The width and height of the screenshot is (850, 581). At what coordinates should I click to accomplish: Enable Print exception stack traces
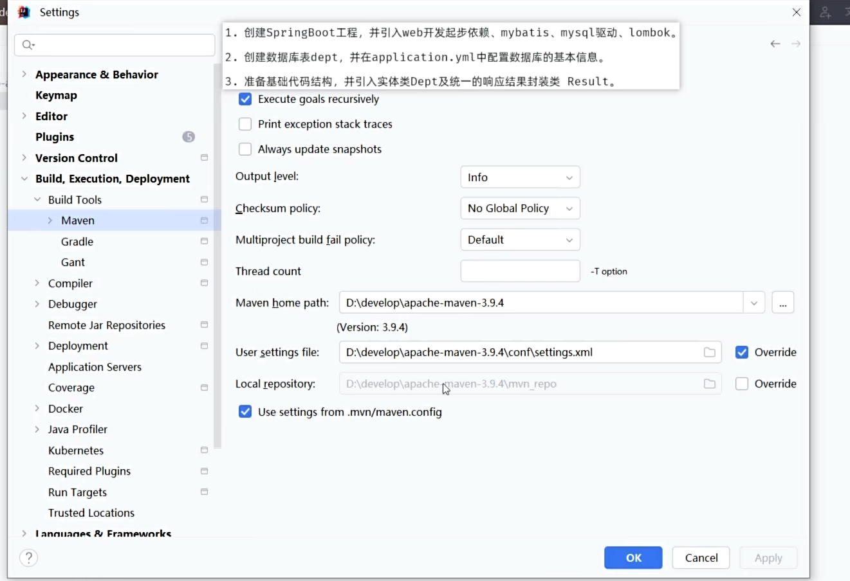pyautogui.click(x=245, y=124)
